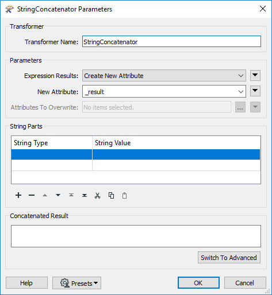This screenshot has width=272, height=295.
Task: Open arrow menu beside New Attribute
Action: click(x=255, y=91)
